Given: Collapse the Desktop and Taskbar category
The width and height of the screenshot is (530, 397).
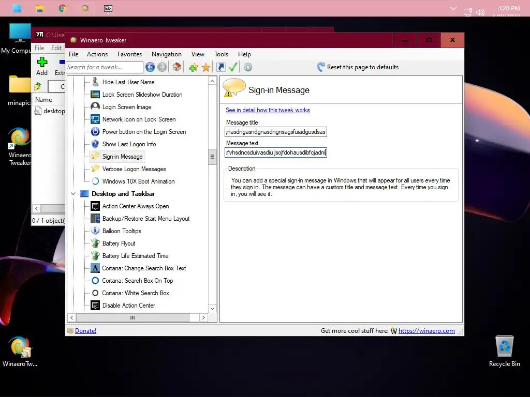Looking at the screenshot, I should coord(73,194).
